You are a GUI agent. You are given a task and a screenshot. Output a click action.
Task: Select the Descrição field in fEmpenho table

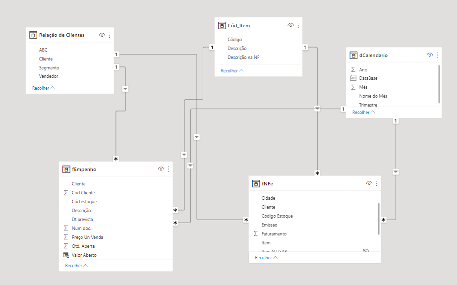[x=81, y=210]
